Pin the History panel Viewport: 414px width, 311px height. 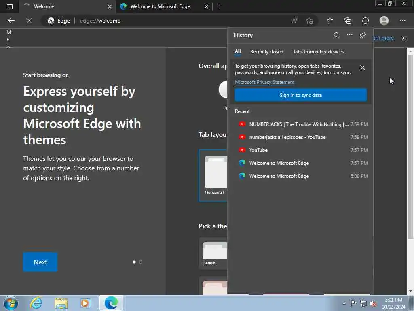(363, 35)
